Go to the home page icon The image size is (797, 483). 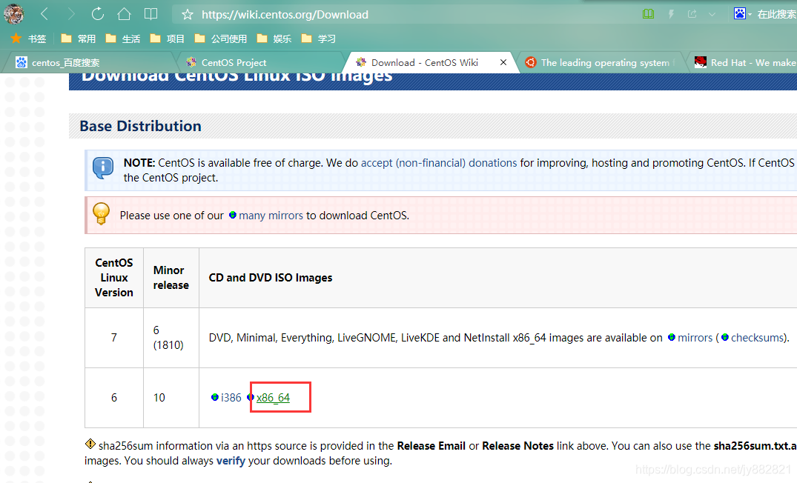pos(124,14)
